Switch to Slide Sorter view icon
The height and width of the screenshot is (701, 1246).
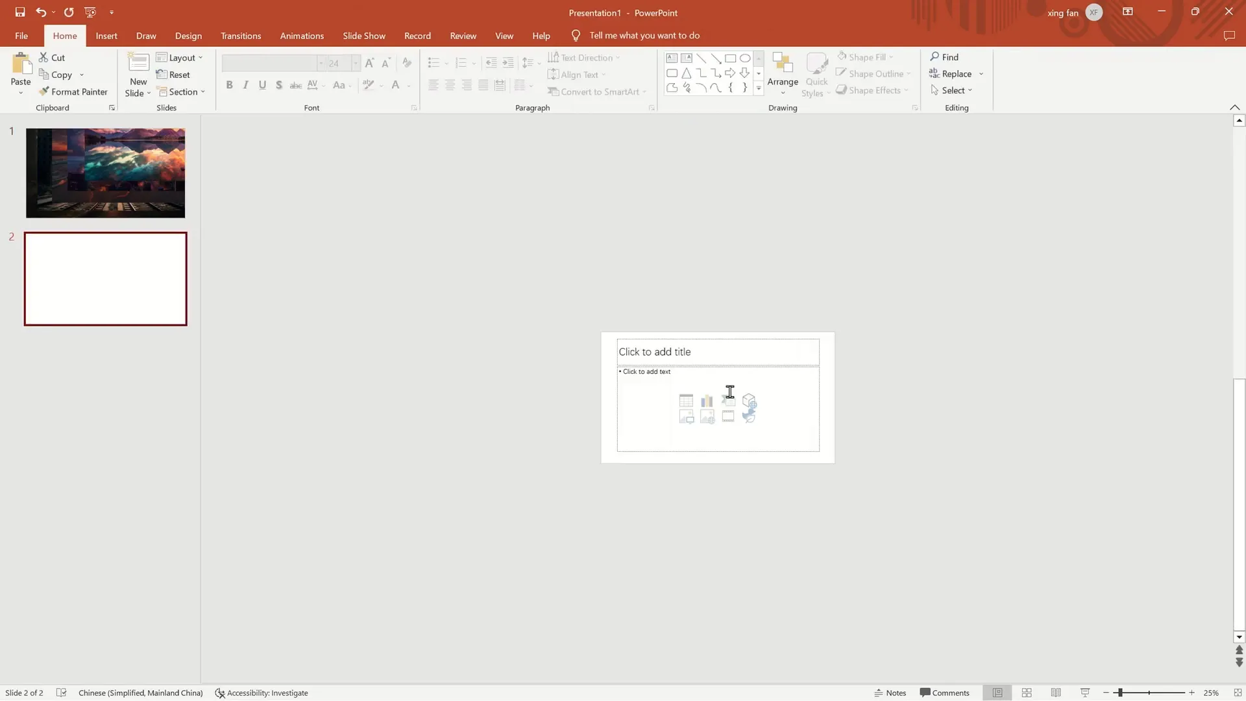click(1027, 693)
